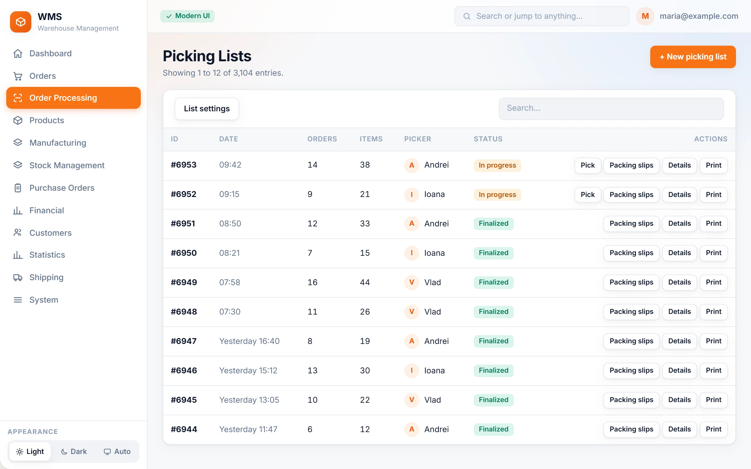Toggle the Modern UI badge
This screenshot has height=469, width=751.
coord(187,16)
